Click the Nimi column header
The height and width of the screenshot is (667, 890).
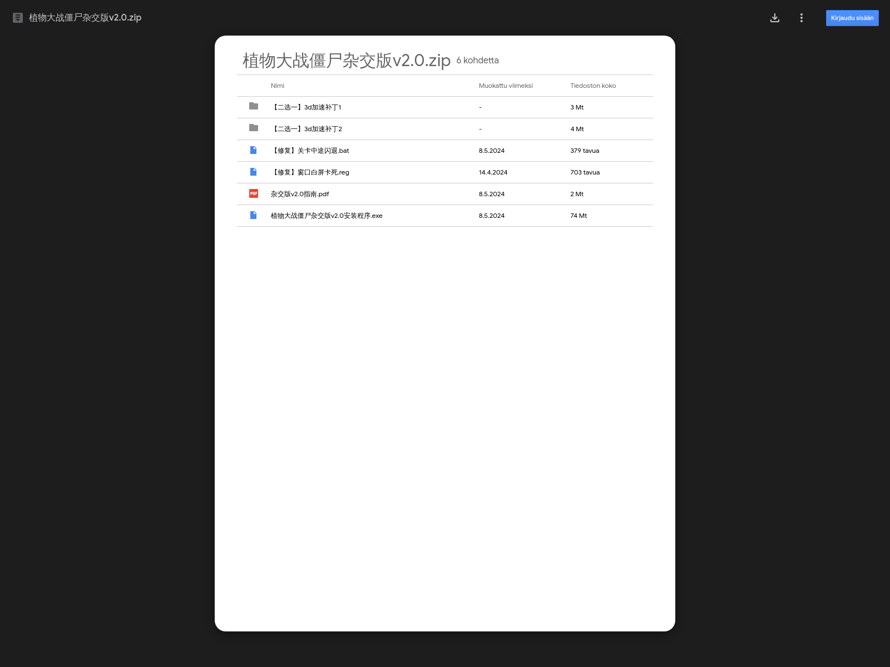tap(278, 86)
